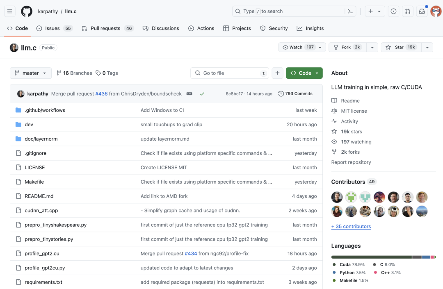
Task: Focus the Type / to search field
Action: [288, 11]
